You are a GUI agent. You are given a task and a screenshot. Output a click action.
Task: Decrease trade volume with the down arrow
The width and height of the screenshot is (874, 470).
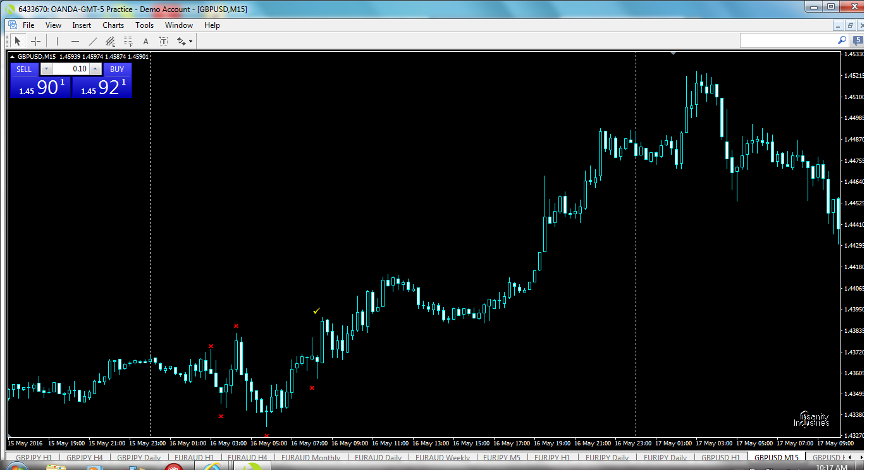pyautogui.click(x=47, y=69)
